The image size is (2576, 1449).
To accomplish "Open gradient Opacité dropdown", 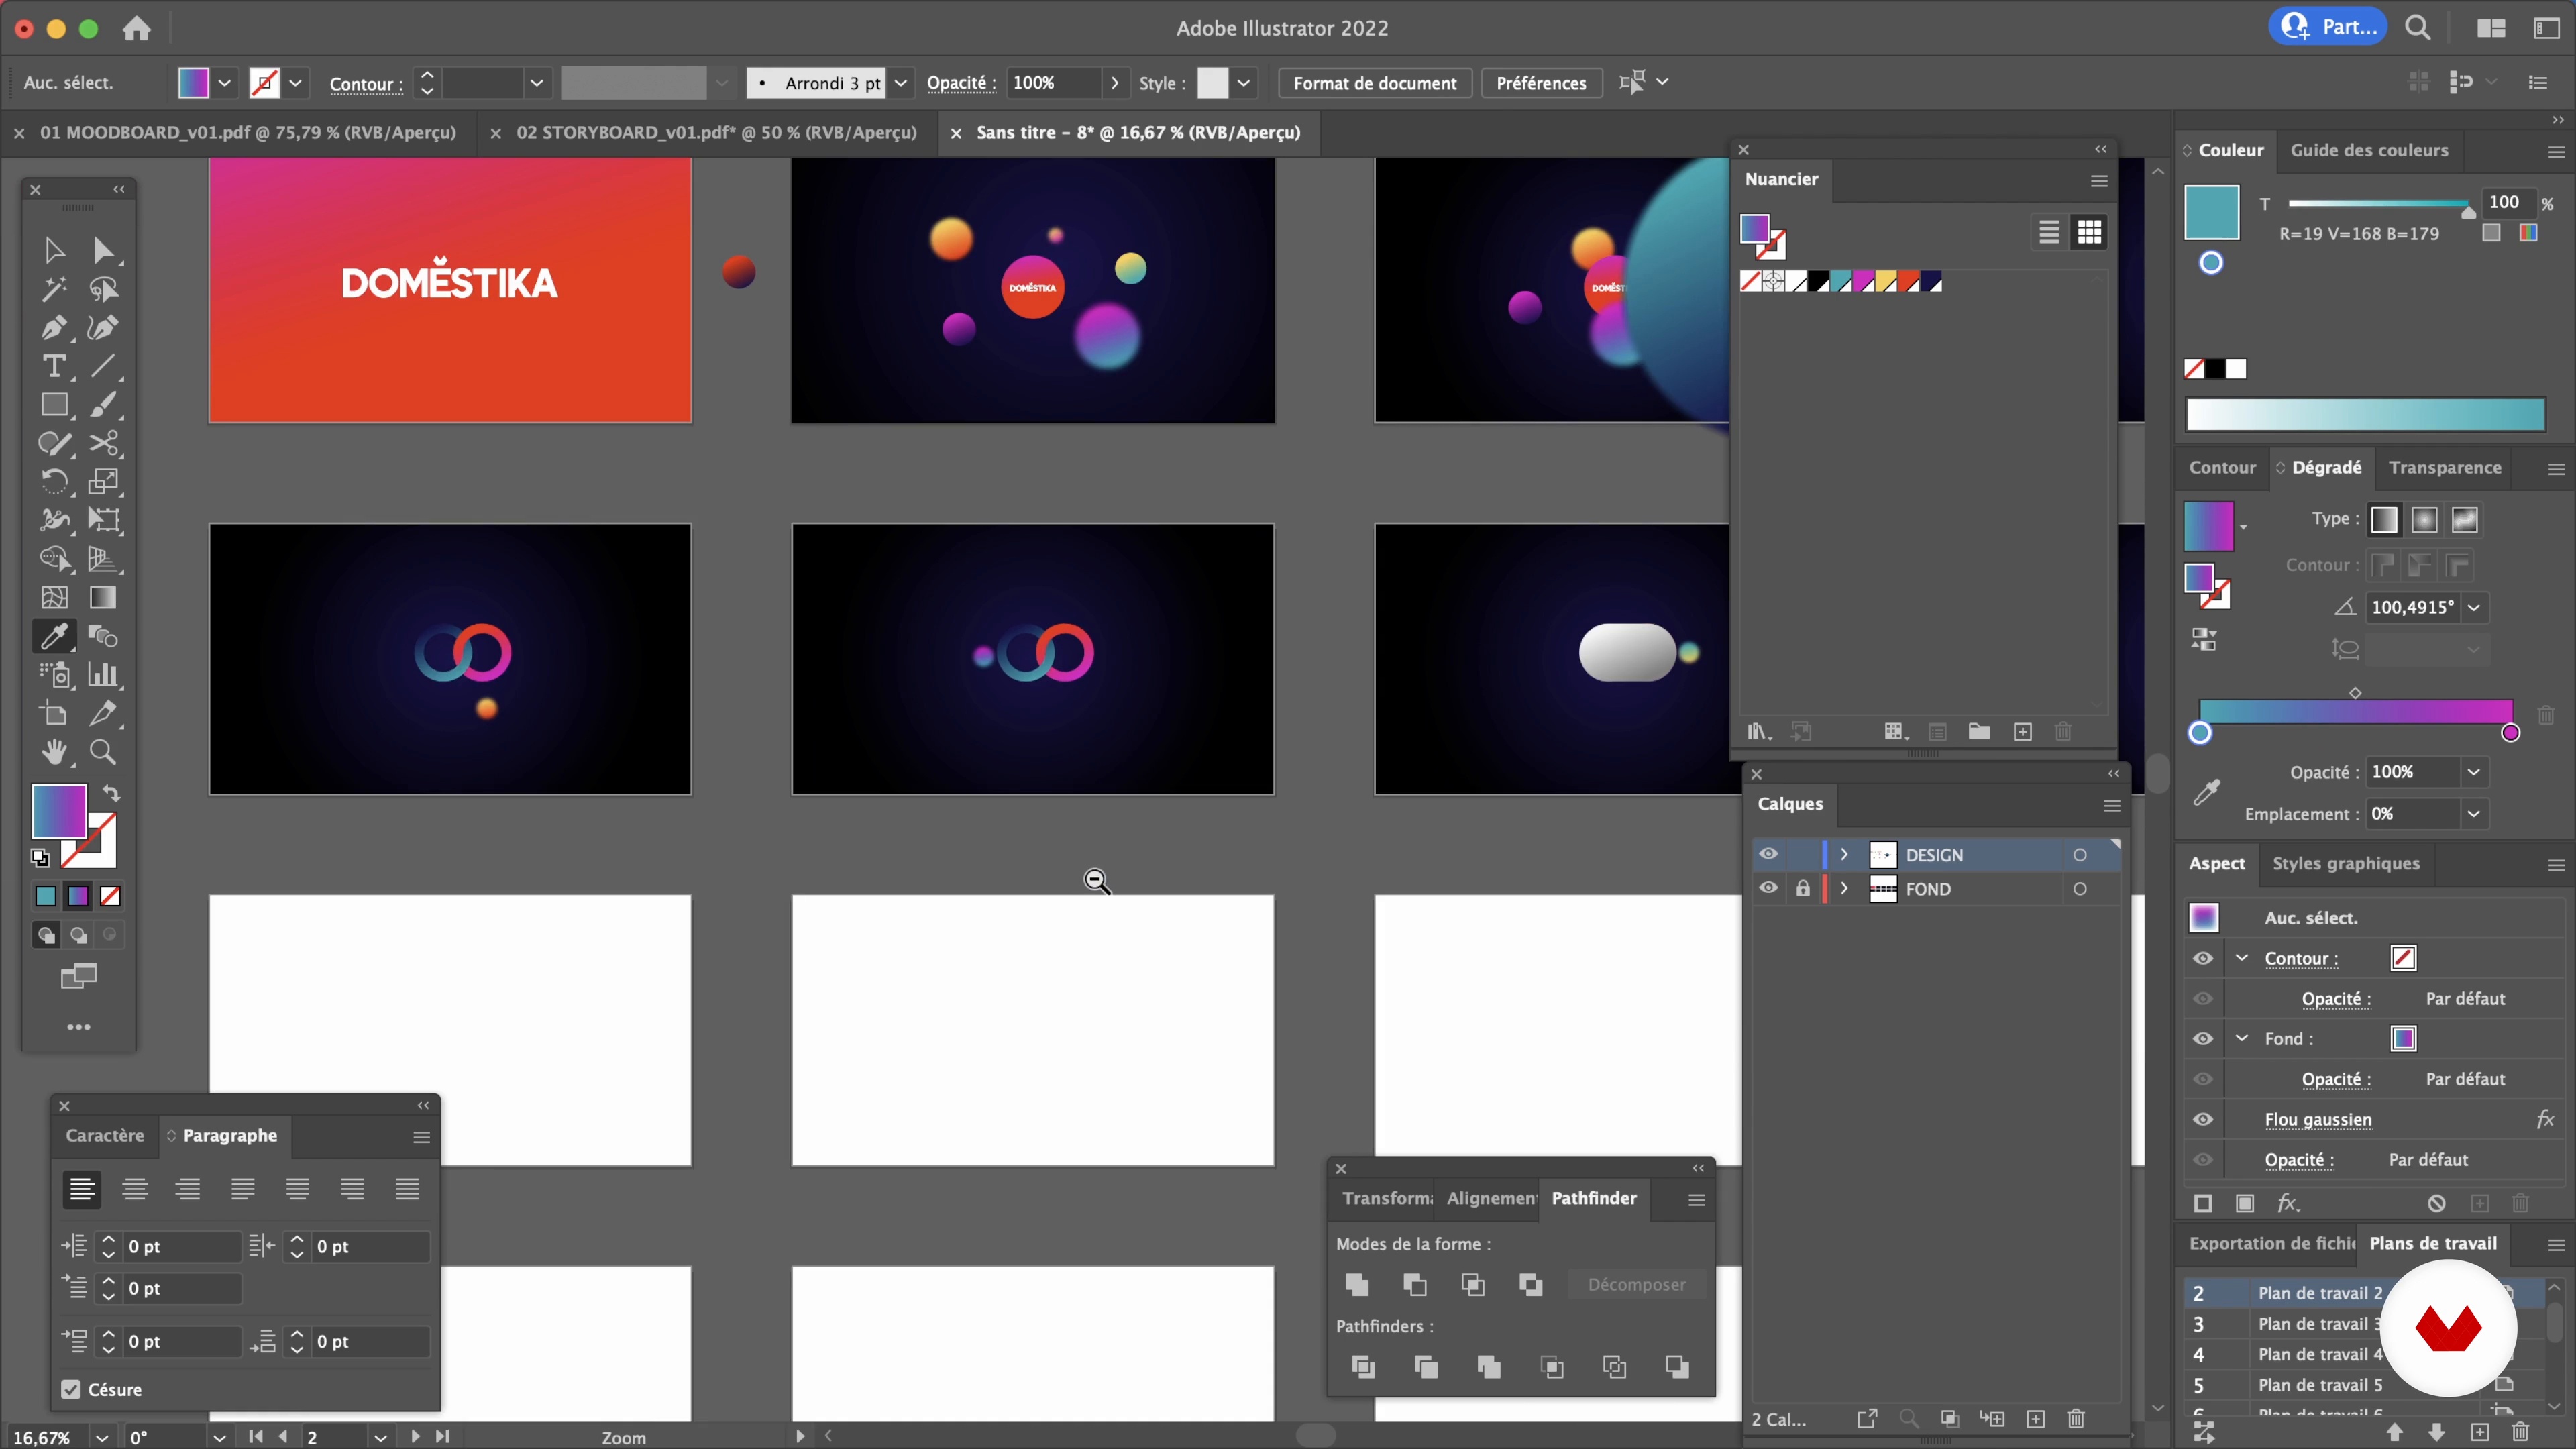I will 2473,772.
